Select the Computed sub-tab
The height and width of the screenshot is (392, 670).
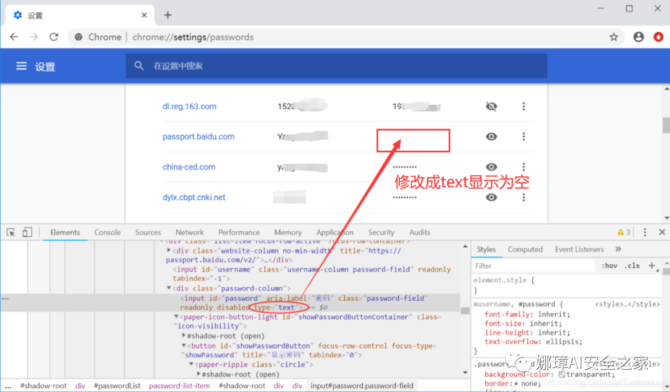pos(525,249)
